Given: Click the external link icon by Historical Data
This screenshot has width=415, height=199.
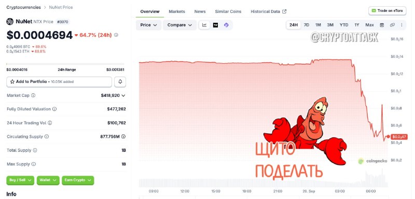Looking at the screenshot, I should point(284,11).
